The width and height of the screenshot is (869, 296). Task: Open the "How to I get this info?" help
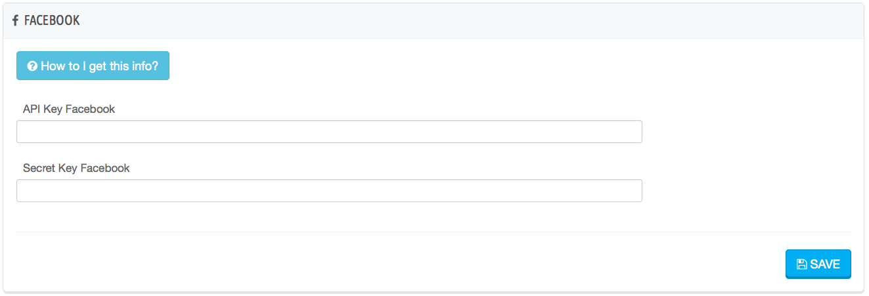coord(93,66)
